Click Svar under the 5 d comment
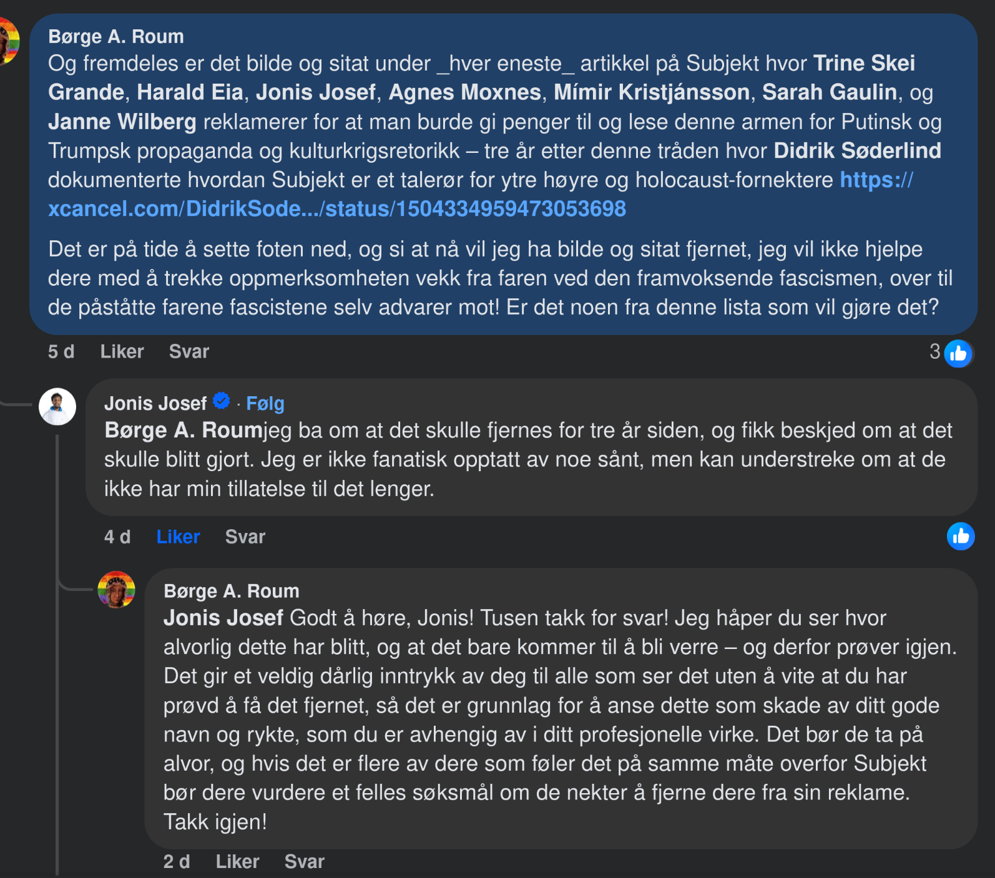This screenshot has width=995, height=878. pyautogui.click(x=189, y=351)
